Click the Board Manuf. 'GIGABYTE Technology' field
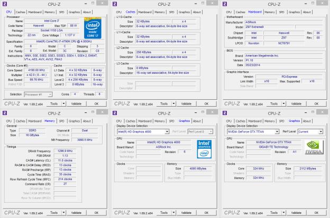Viewport: 330px width, 218px height. coord(273,147)
